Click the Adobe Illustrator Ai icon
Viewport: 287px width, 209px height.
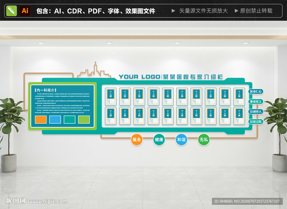pos(25,11)
